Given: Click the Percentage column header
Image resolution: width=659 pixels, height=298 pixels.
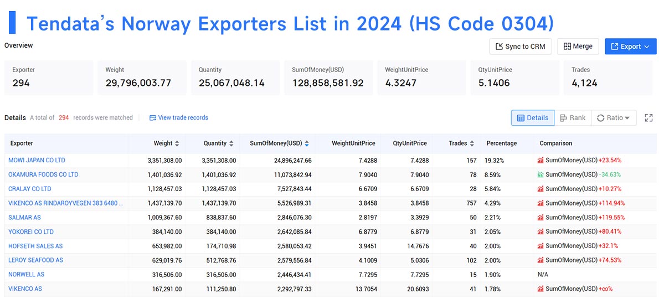Looking at the screenshot, I should point(501,143).
